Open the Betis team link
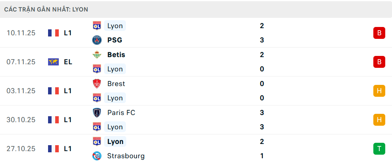 [x=116, y=55]
